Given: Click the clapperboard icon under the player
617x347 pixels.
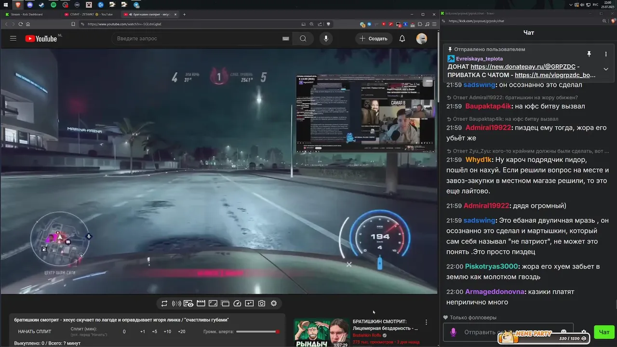Looking at the screenshot, I should [201, 303].
